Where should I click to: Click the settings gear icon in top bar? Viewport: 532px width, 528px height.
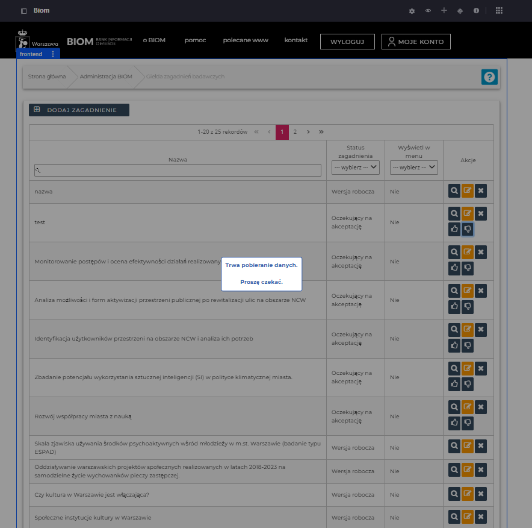point(412,11)
